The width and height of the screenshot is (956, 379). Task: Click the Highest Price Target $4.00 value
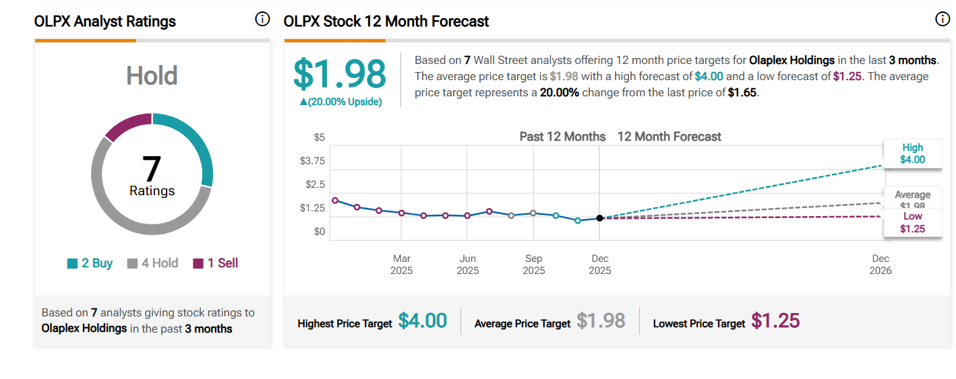coord(423,321)
